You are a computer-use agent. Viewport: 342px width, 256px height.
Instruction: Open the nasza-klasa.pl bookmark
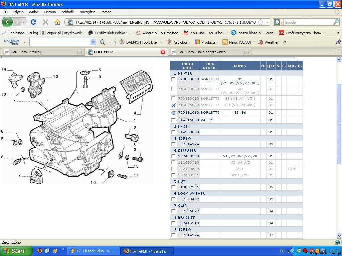(x=254, y=33)
